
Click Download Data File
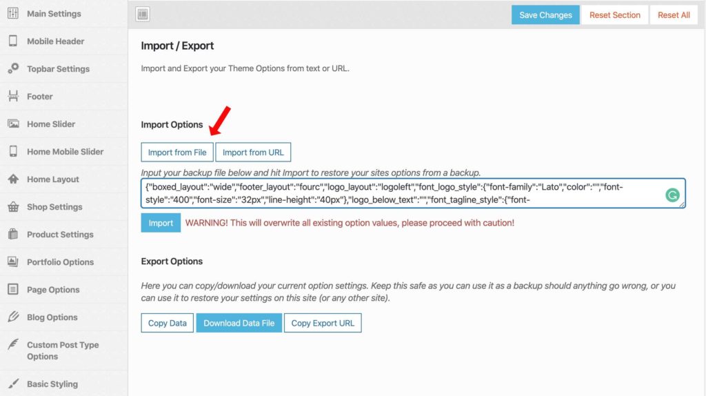tap(239, 323)
